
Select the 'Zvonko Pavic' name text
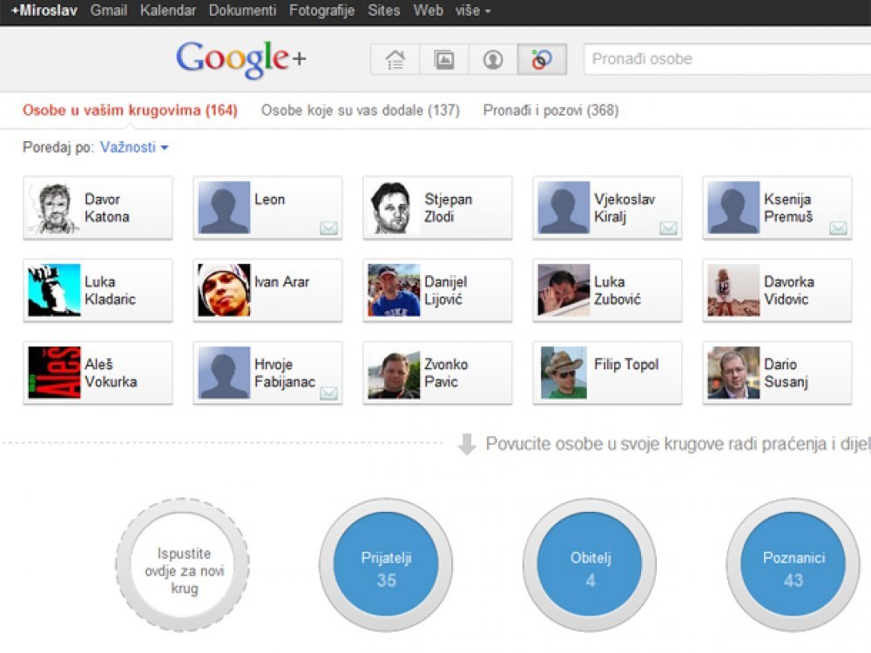coord(446,374)
